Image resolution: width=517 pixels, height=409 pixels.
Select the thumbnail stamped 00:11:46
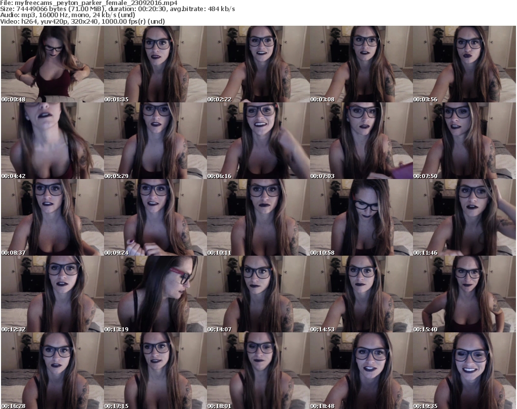[x=464, y=218]
